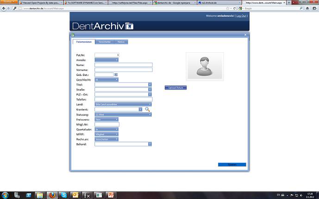Open the Quartalsabr. dropdown
Screen dimensions: 319x199
[x=106, y=129]
